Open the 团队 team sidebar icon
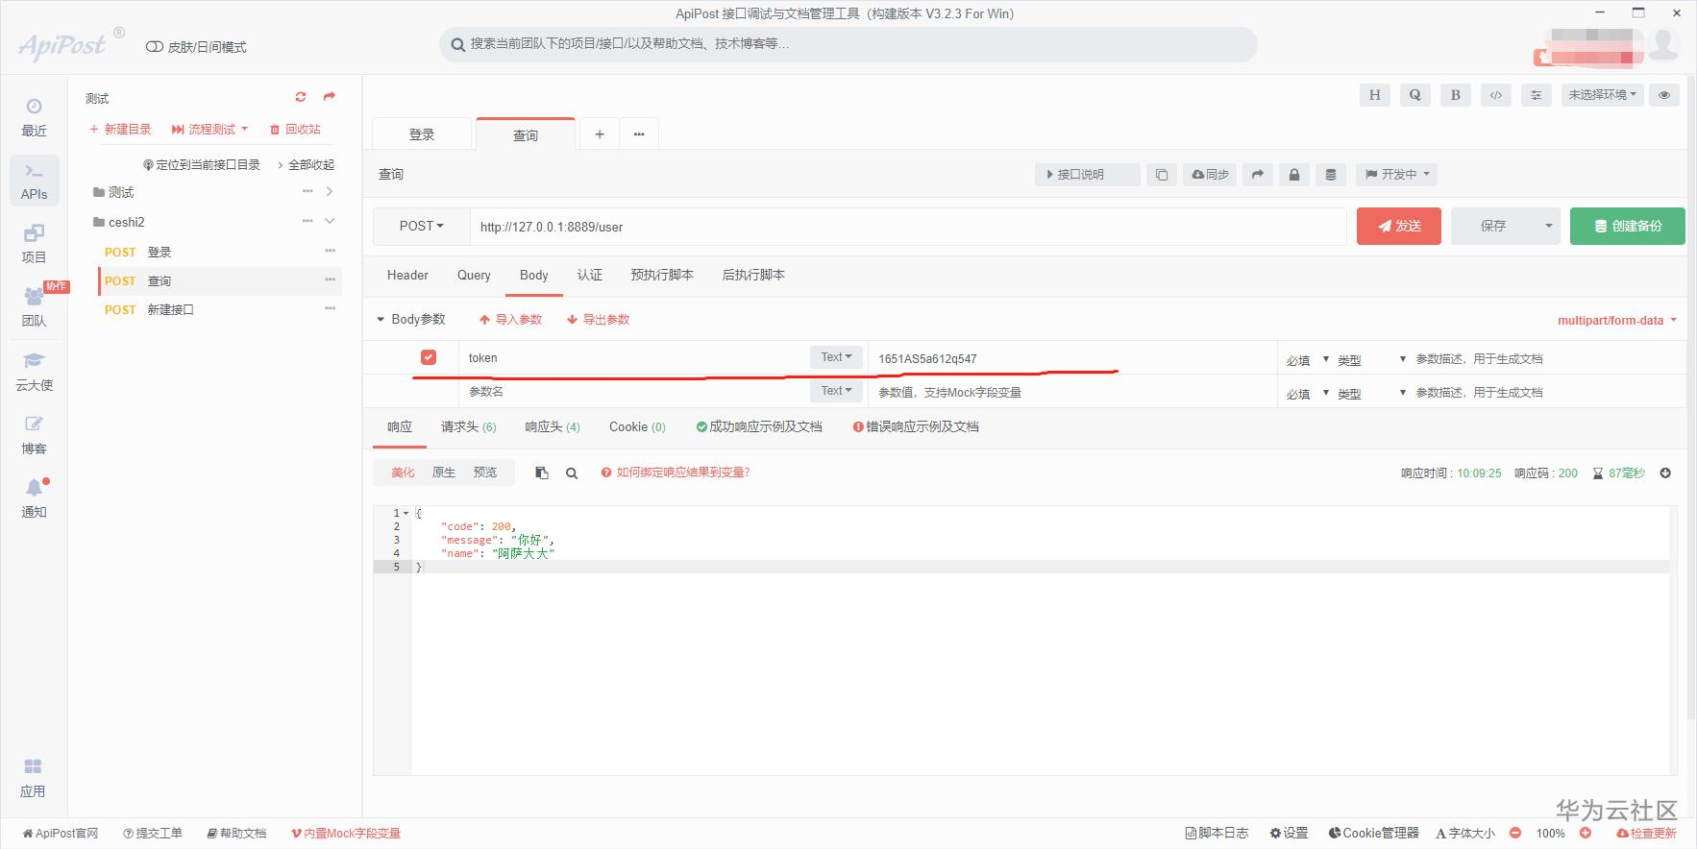The image size is (1697, 849). pyautogui.click(x=34, y=307)
